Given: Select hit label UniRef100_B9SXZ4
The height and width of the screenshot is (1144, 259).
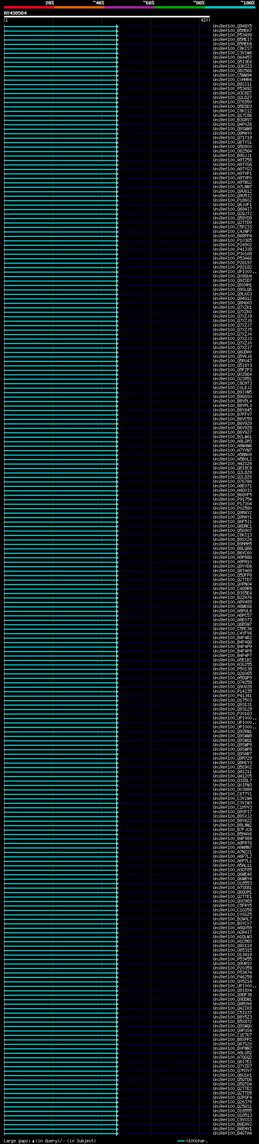Looking at the screenshot, I should [232, 540].
